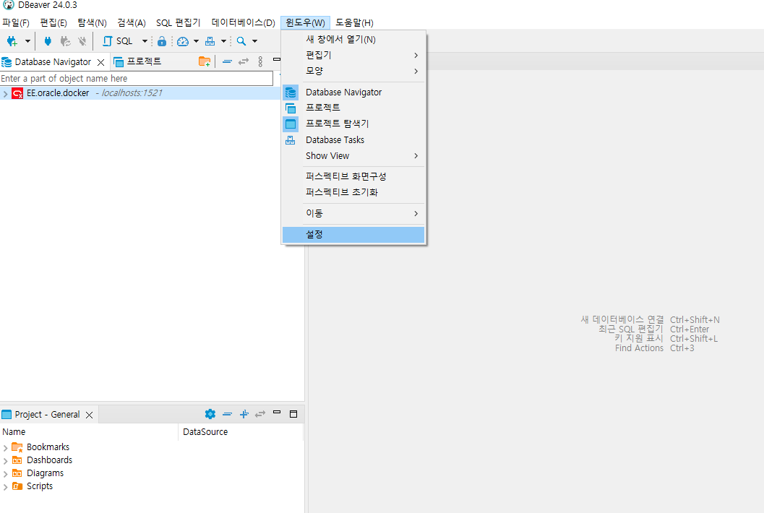Open the 이동 submenu
764x513 pixels.
tap(353, 213)
